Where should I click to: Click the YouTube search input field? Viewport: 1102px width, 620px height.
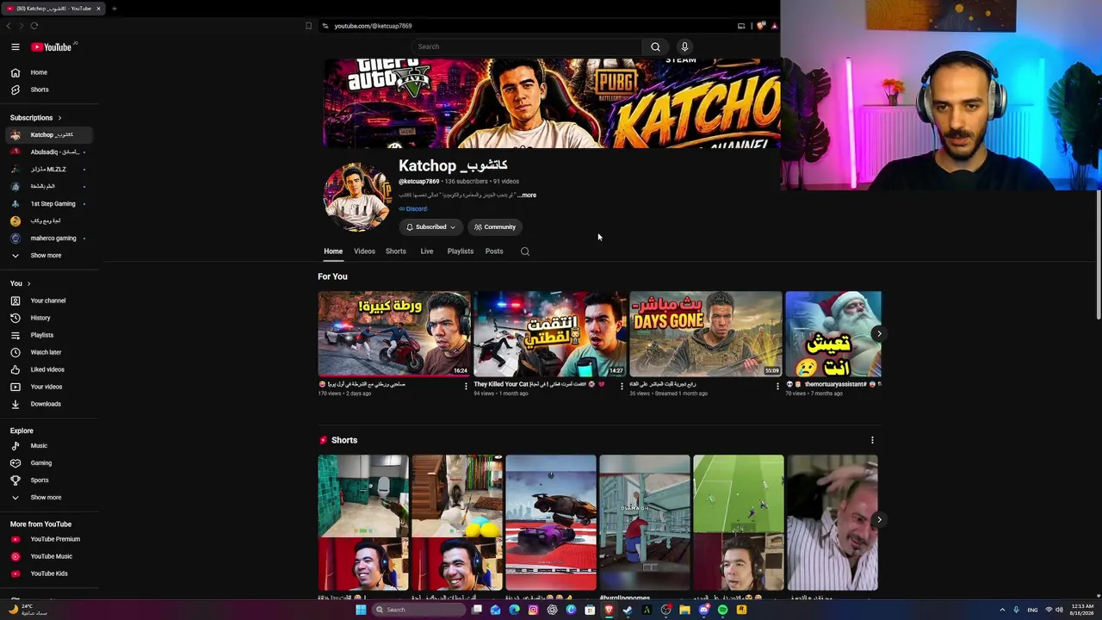tap(527, 46)
